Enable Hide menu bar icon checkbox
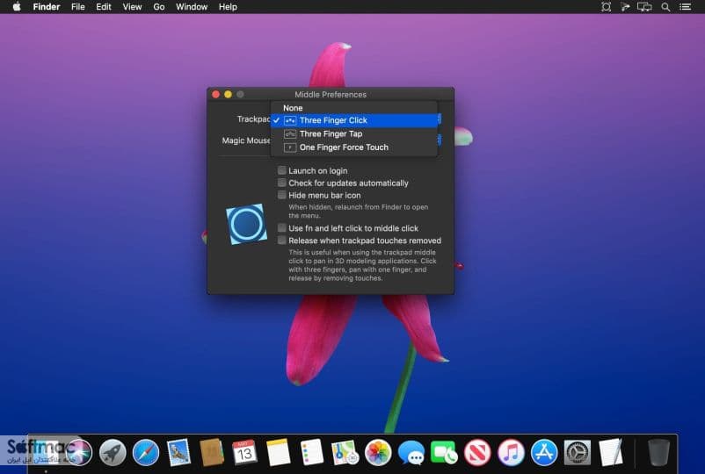This screenshot has width=705, height=474. point(282,195)
